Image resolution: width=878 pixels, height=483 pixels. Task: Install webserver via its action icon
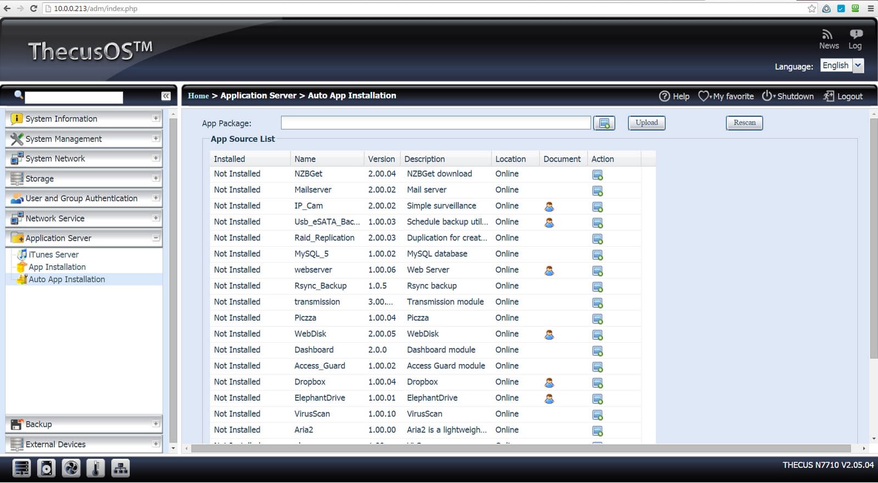pyautogui.click(x=598, y=271)
